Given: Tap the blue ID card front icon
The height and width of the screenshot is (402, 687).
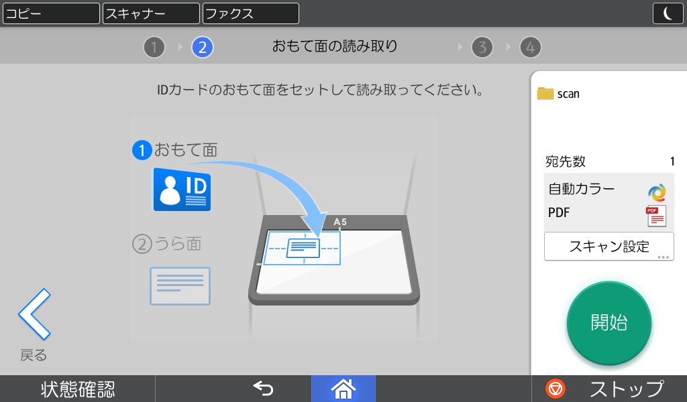Looking at the screenshot, I should [182, 190].
